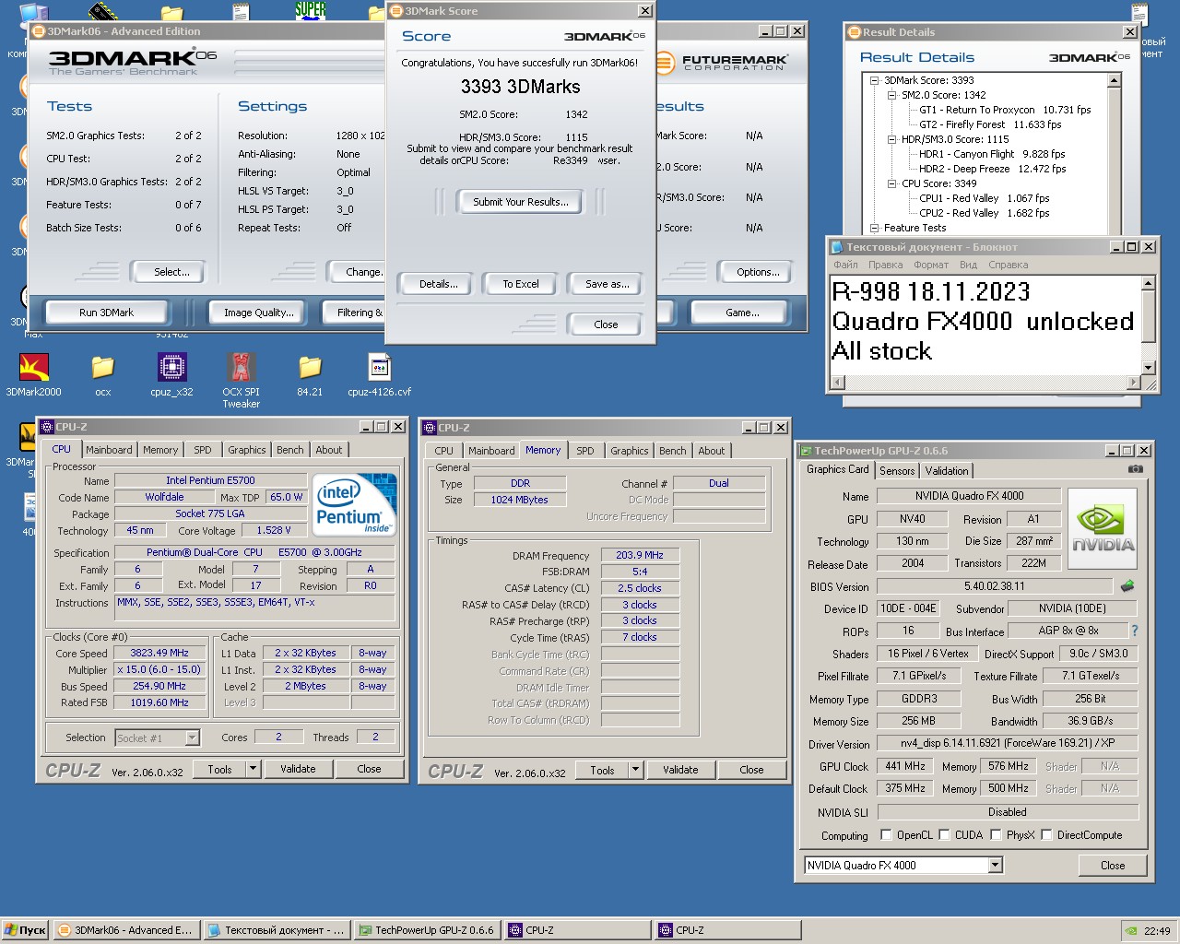The image size is (1180, 944).
Task: Click the To Excel button
Action: click(x=521, y=284)
